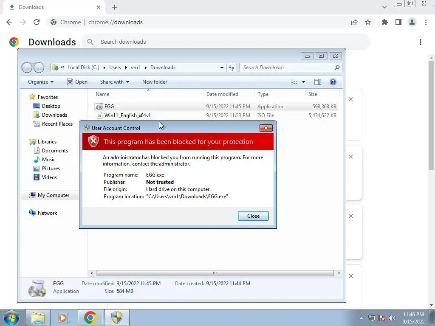The width and height of the screenshot is (435, 326).
Task: Click Open in Explorer toolbar
Action: point(77,82)
